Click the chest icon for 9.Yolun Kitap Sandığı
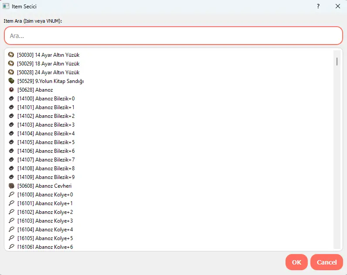 11,81
